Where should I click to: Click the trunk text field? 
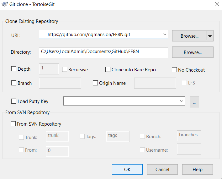[57, 137]
